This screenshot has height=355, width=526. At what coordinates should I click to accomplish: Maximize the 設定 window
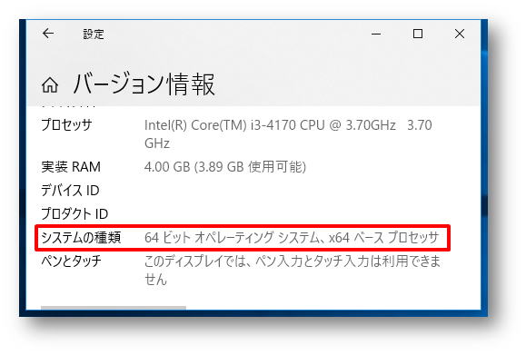point(418,34)
